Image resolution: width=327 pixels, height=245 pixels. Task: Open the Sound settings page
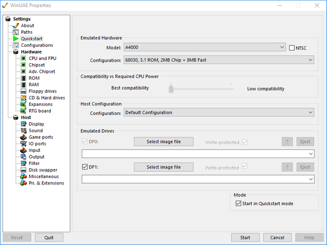click(x=36, y=131)
